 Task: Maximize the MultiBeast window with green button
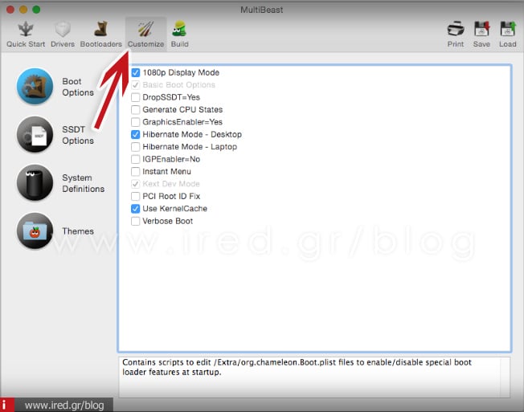36,10
